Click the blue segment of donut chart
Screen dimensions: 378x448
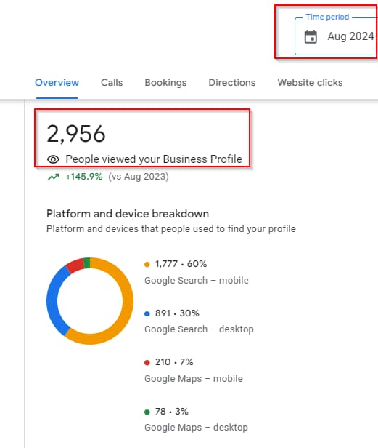click(52, 301)
